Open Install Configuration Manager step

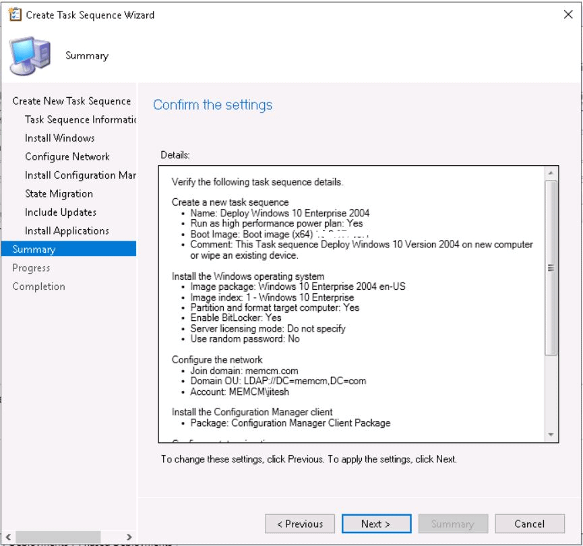pos(80,175)
